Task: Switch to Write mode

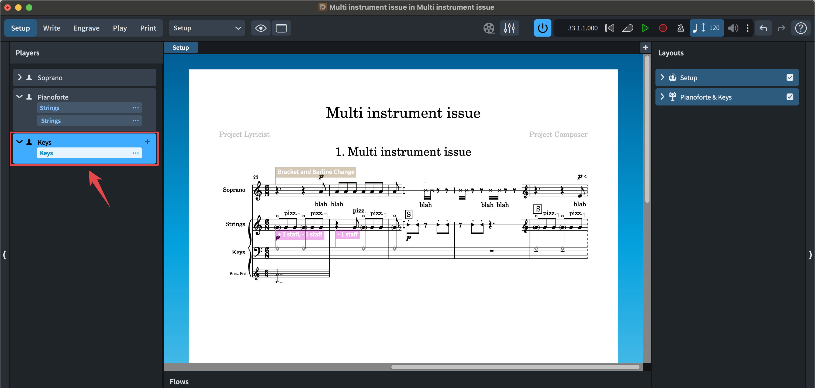Action: point(51,28)
